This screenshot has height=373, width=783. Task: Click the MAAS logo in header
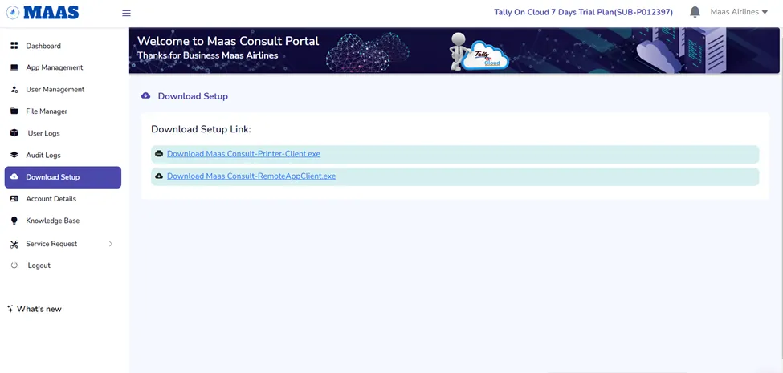pos(43,13)
